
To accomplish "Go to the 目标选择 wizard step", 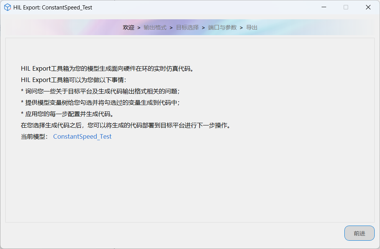I will pos(187,28).
